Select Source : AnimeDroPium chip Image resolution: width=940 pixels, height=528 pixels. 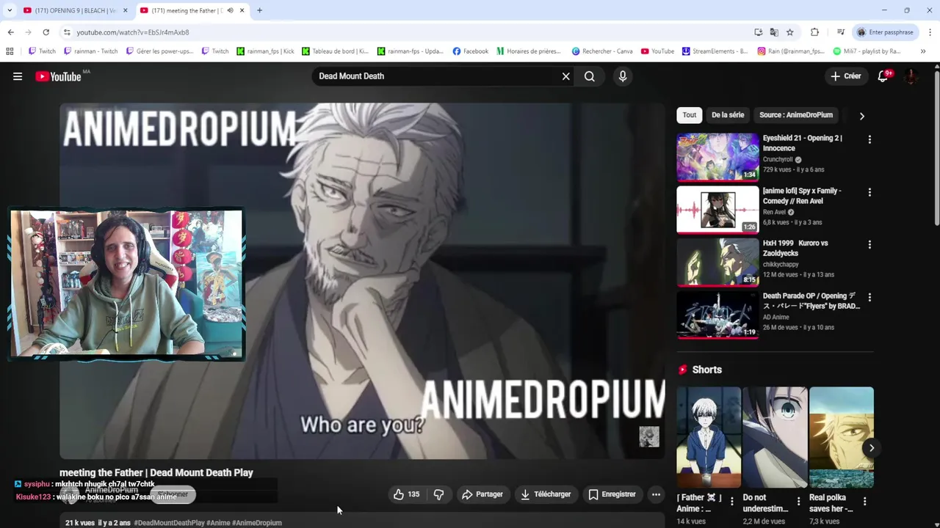796,115
